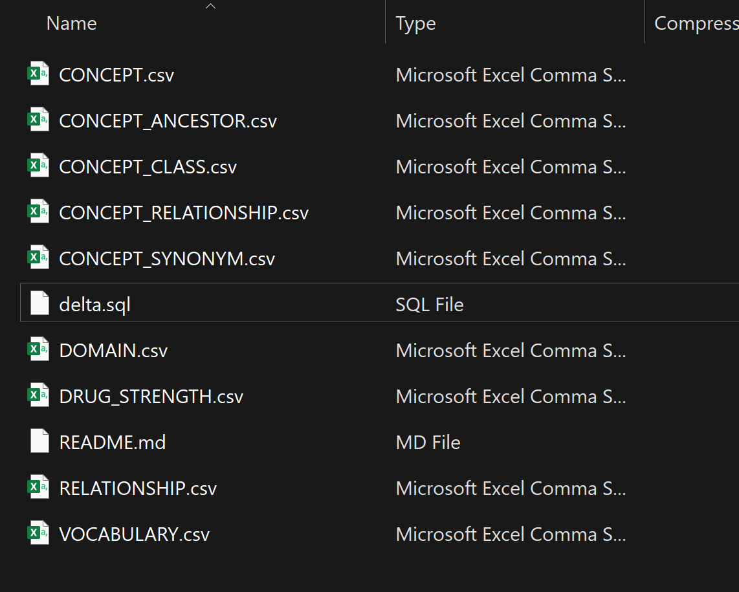Select the CONCEPT_CLASS.csv file icon
The width and height of the screenshot is (739, 592).
(39, 166)
